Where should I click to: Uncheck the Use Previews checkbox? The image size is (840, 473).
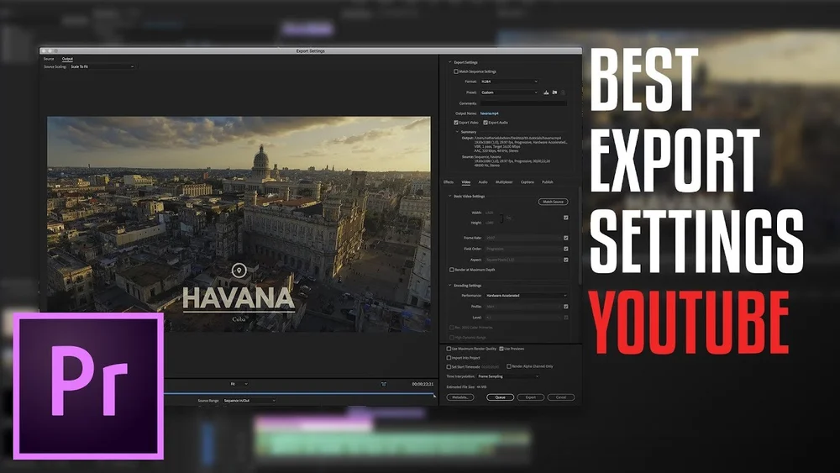(501, 349)
